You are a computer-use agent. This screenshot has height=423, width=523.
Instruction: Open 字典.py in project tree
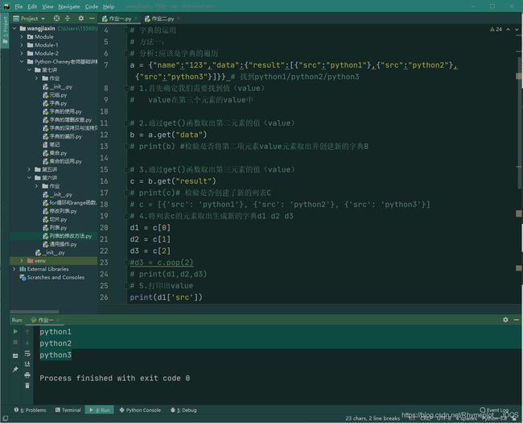click(x=55, y=103)
